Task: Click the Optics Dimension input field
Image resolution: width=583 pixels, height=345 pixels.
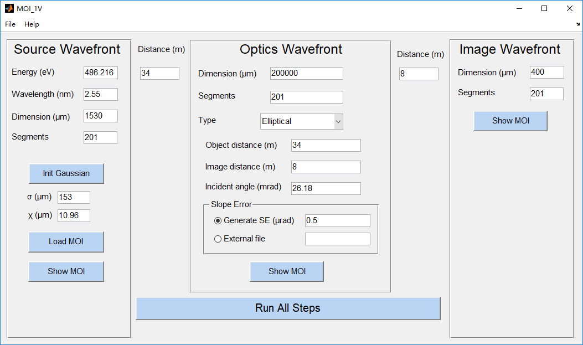Action: click(x=306, y=73)
